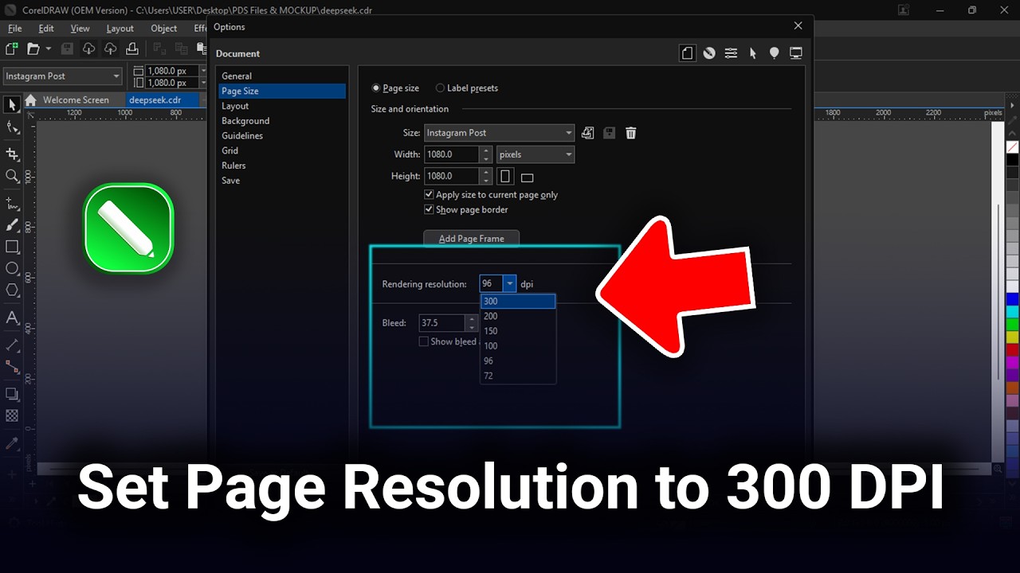Select the Pick tool in the toolbox

pyautogui.click(x=12, y=105)
